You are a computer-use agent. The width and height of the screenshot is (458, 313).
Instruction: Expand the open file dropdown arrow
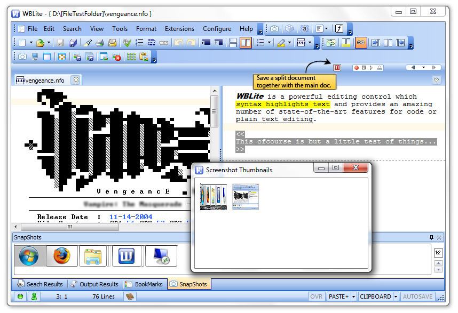[x=49, y=43]
